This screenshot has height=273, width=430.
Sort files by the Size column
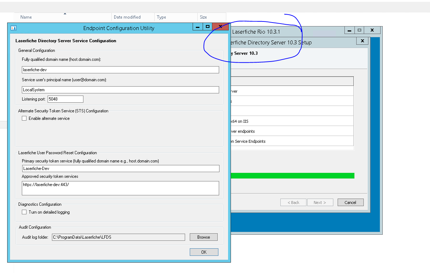pos(212,17)
